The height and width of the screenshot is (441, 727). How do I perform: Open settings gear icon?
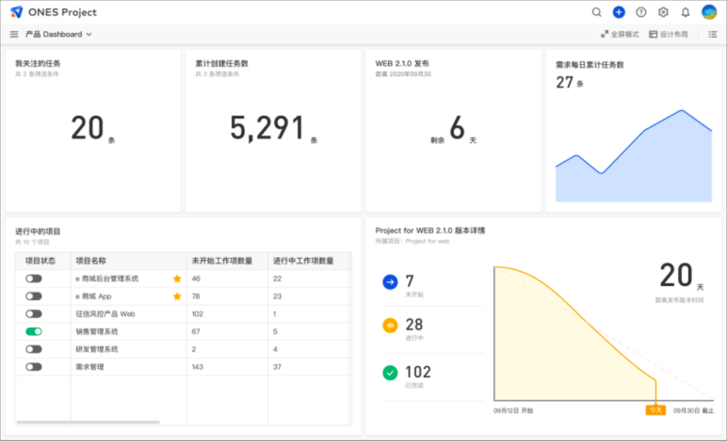pyautogui.click(x=664, y=12)
